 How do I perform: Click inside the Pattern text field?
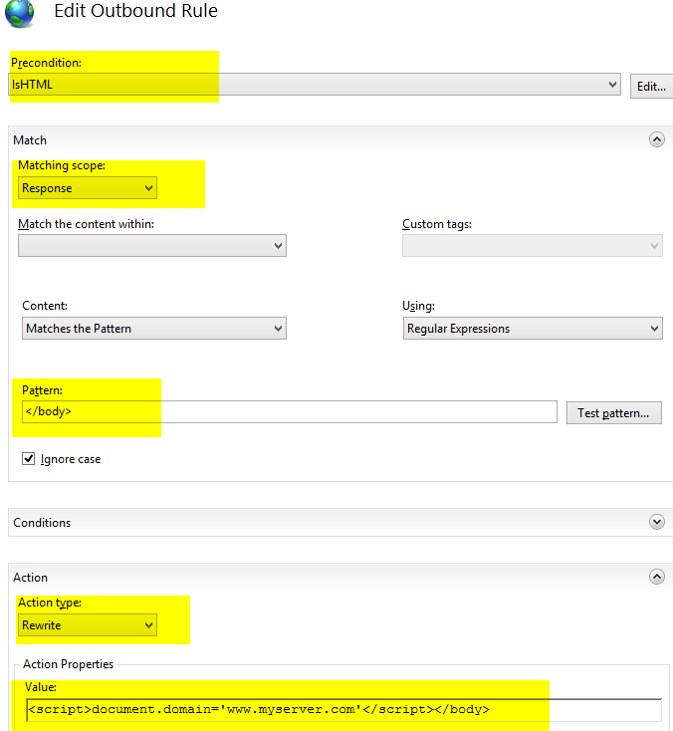290,411
